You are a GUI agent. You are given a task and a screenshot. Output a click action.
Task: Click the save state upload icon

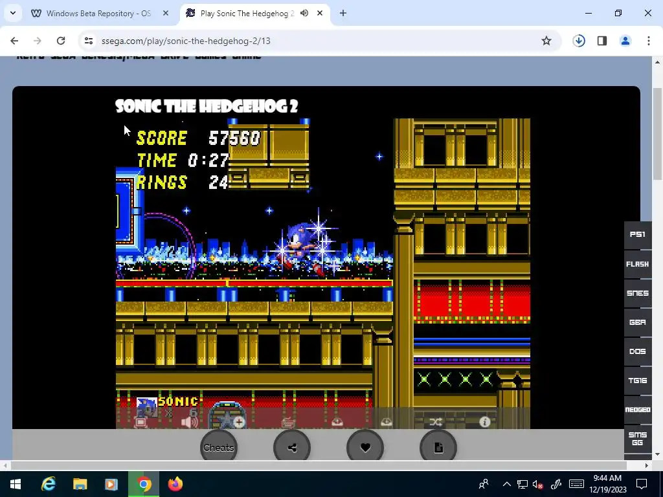[x=337, y=422]
